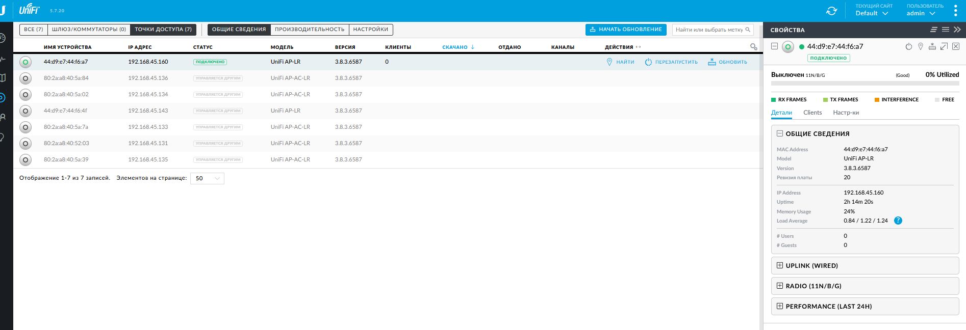Image resolution: width=966 pixels, height=330 pixels.
Task: Sort table by МОДЕЛЬ column
Action: (282, 47)
